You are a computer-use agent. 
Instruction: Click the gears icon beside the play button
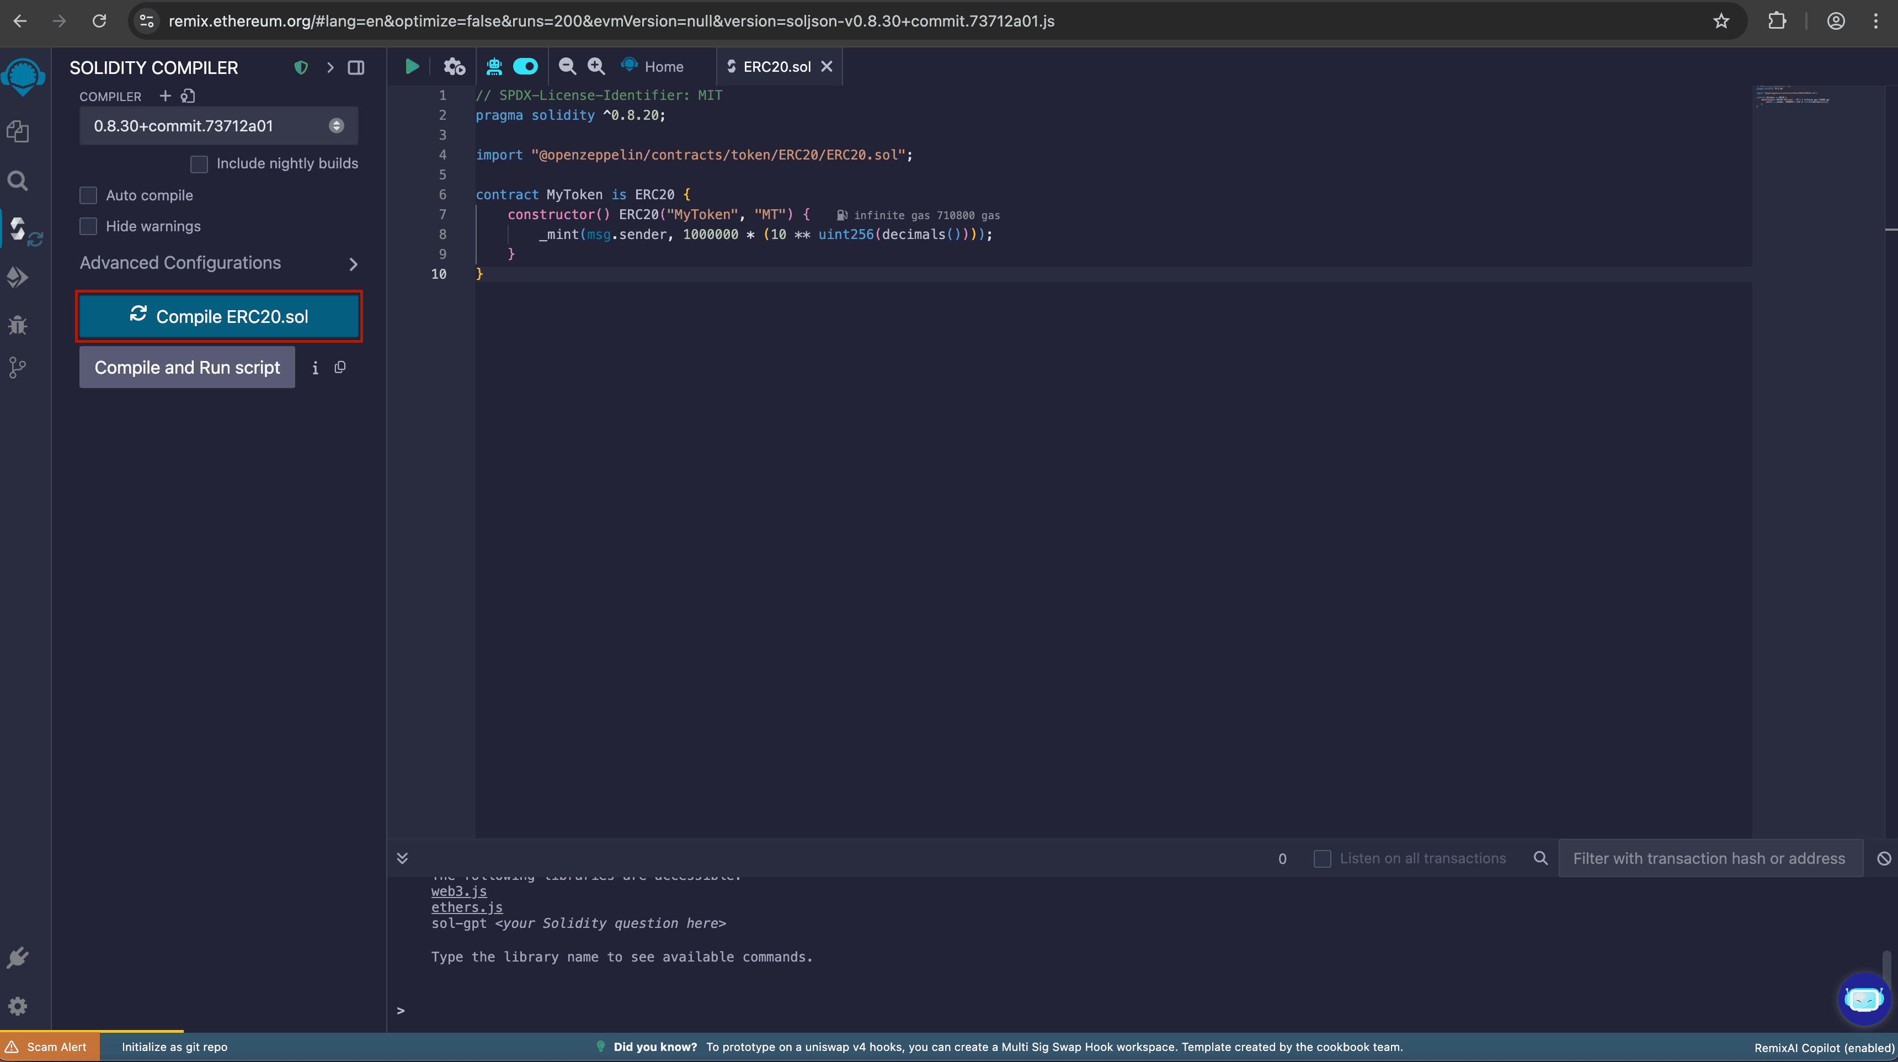pos(454,66)
